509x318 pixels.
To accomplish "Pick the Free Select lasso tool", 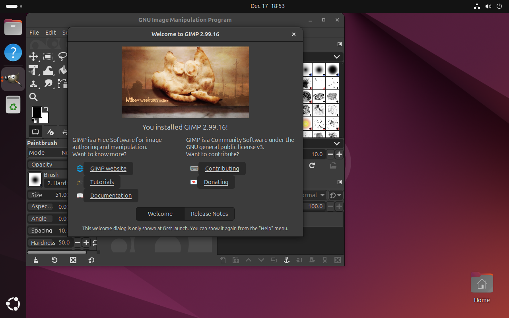I will [x=62, y=57].
